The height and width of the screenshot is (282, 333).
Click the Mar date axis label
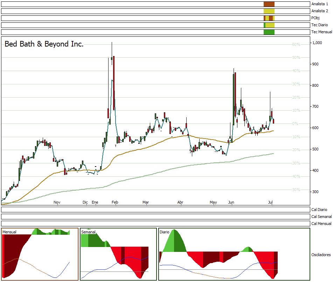coord(146,202)
